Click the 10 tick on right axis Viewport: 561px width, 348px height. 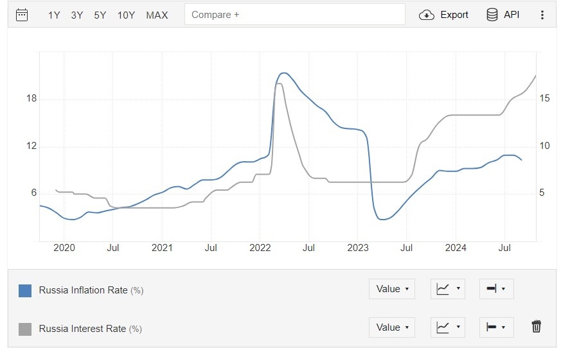pos(544,146)
